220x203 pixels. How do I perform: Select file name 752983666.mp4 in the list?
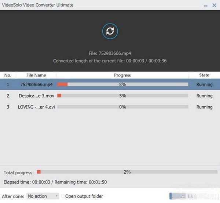coord(36,85)
